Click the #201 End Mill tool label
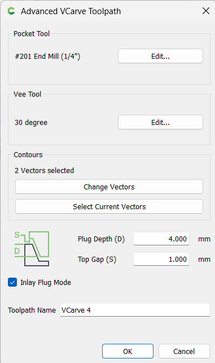 (47, 56)
